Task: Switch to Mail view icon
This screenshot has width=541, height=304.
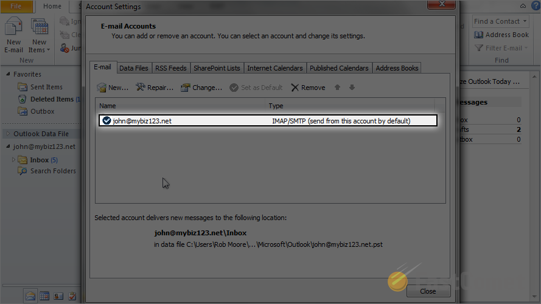Action: [30, 295]
